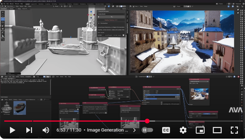This screenshot has width=245, height=139.
Task: Click text editor type icon
Action: click(x=2, y=77)
